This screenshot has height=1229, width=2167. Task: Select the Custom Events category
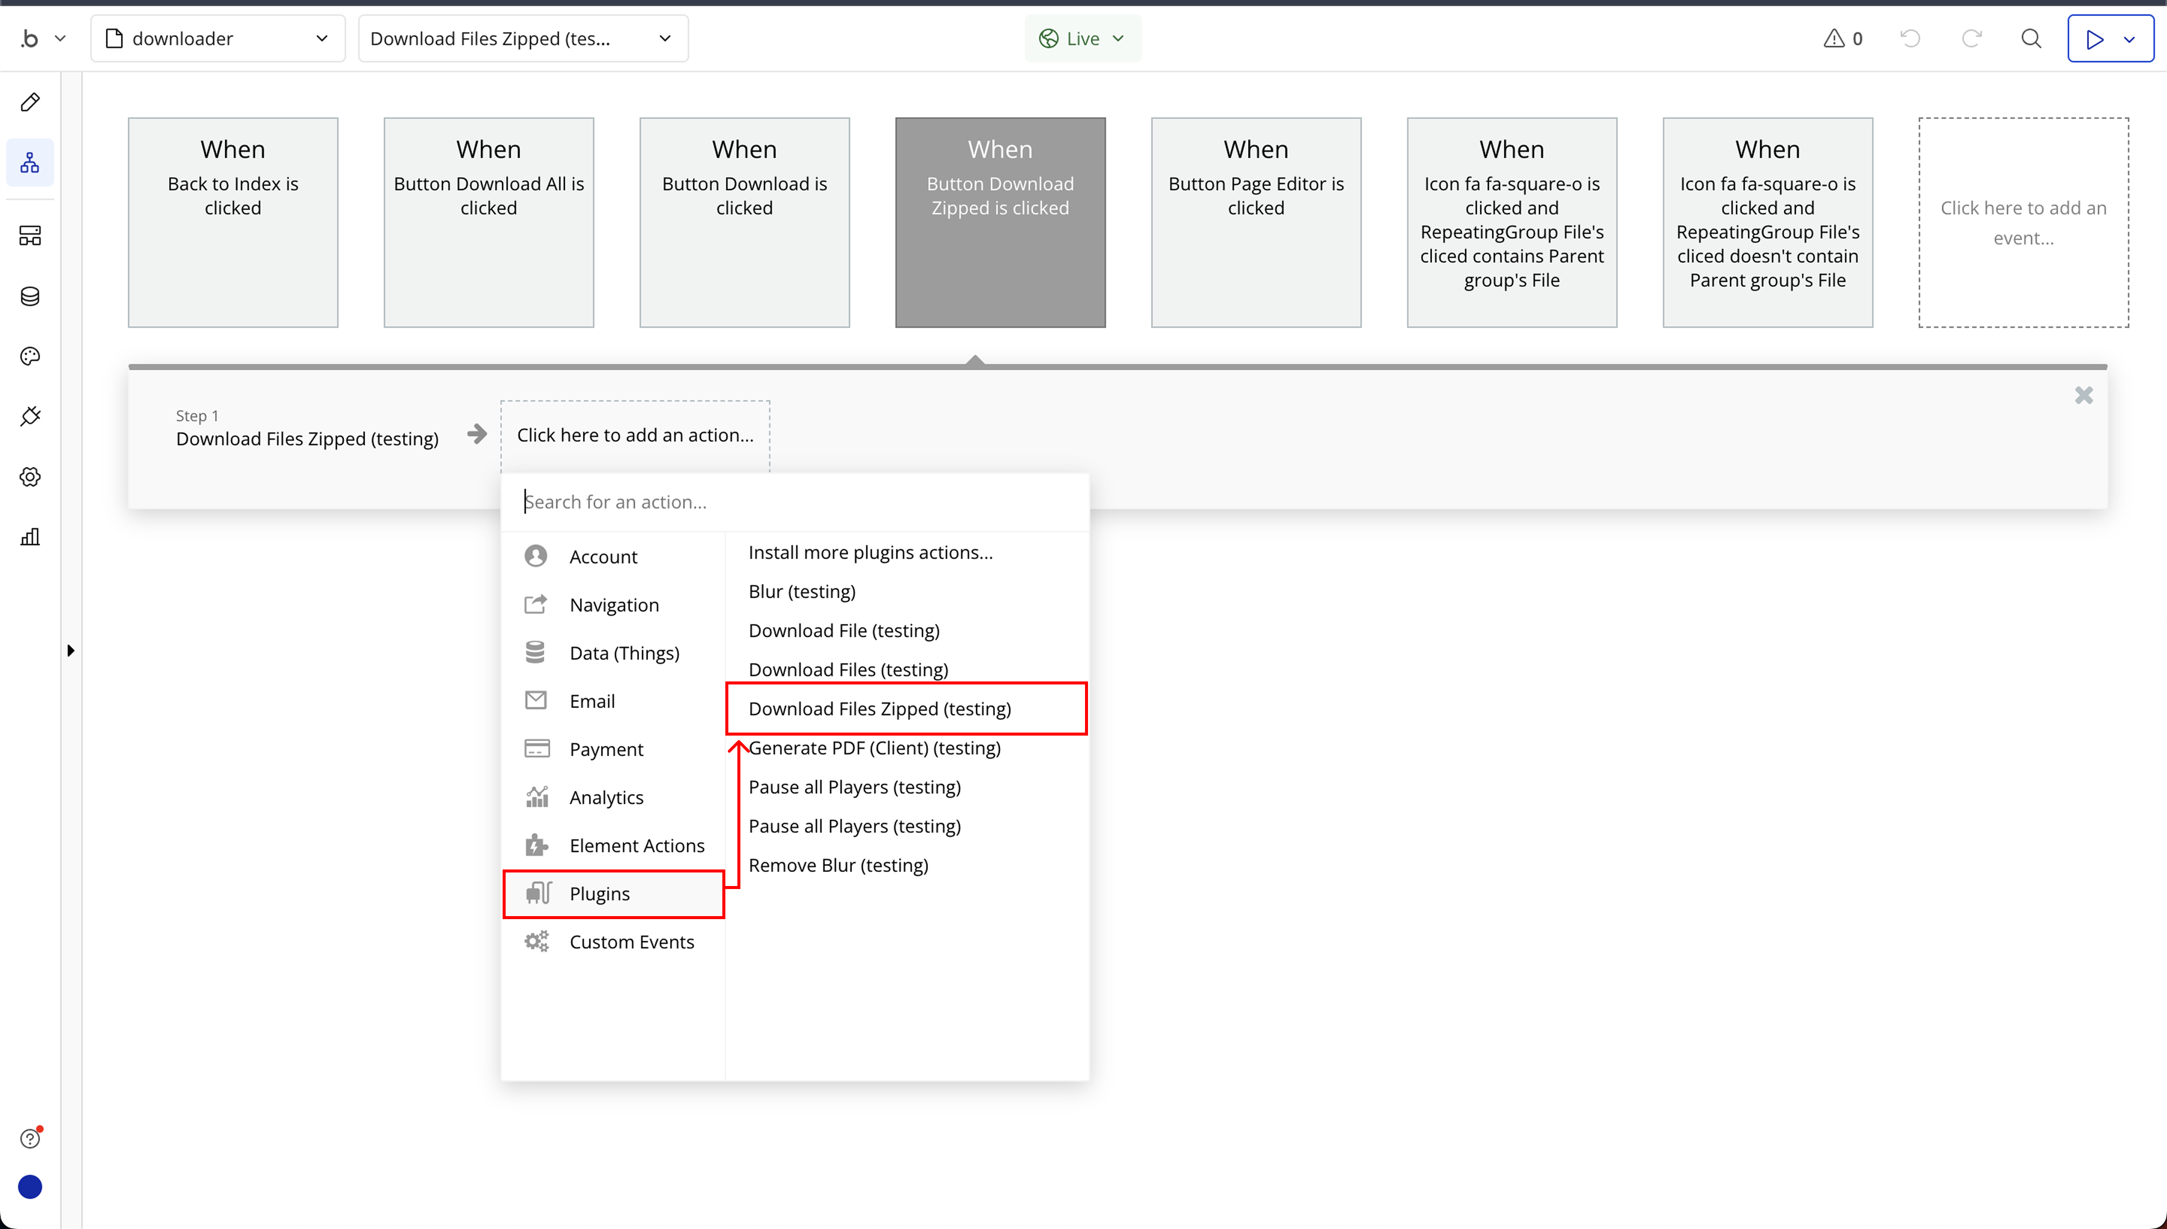pos(632,942)
